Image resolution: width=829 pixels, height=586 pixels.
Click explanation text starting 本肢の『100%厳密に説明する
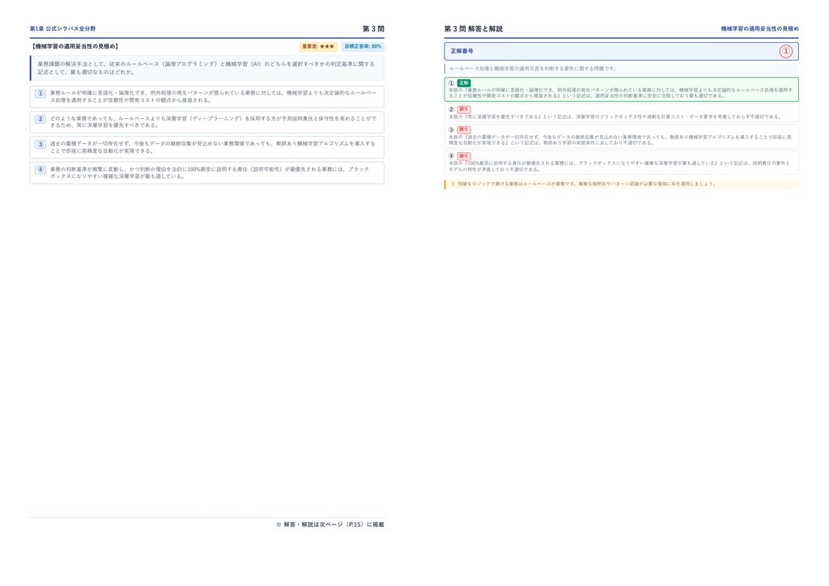619,167
